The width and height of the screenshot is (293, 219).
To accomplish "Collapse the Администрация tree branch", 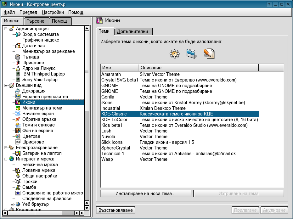I will (x=6, y=29).
